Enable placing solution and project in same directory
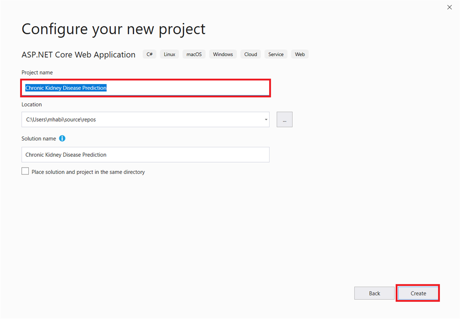Screen dimensions: 460x319 click(x=25, y=171)
